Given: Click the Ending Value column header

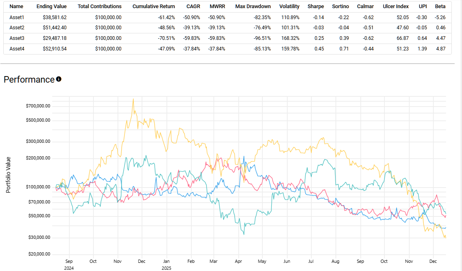Looking at the screenshot, I should click(51, 7).
